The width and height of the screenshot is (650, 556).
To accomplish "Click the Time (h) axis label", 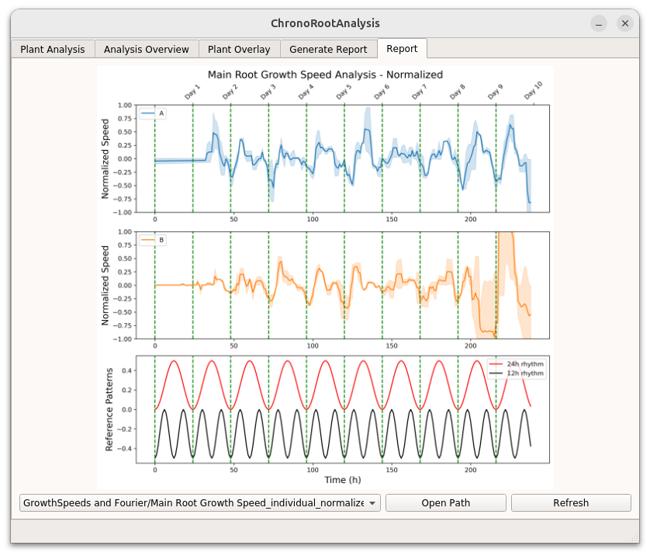I will tap(343, 480).
